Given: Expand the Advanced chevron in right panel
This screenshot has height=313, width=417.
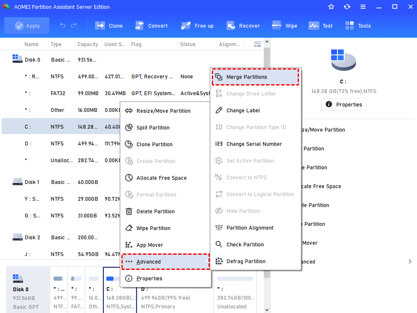Looking at the screenshot, I should click(410, 261).
